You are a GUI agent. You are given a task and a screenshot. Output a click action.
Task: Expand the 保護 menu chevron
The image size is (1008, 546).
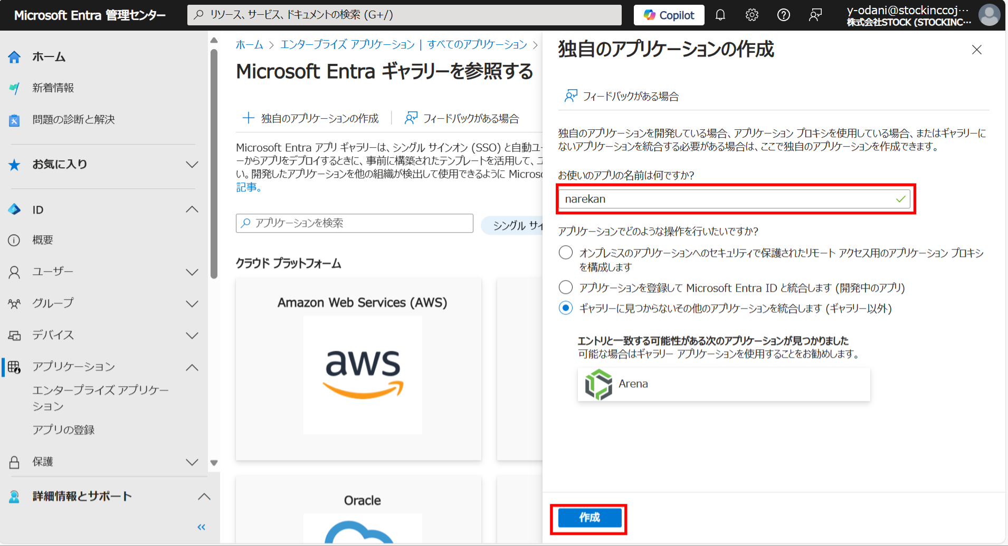tap(192, 462)
